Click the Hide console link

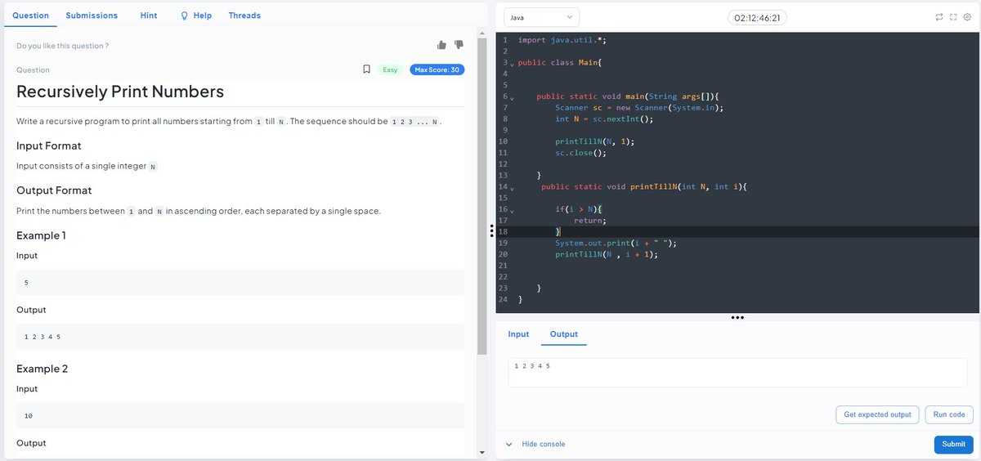(543, 444)
